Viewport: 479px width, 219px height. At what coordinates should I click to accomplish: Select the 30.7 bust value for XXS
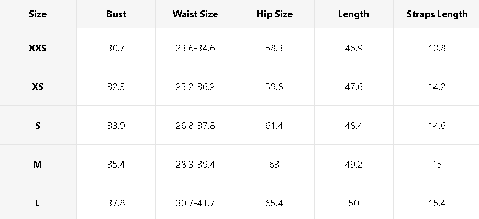[116, 48]
